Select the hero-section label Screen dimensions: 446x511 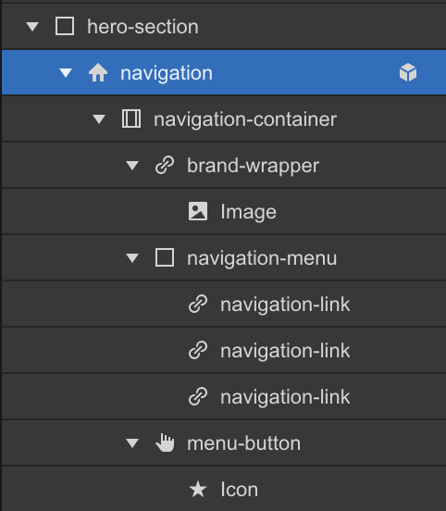coord(142,27)
